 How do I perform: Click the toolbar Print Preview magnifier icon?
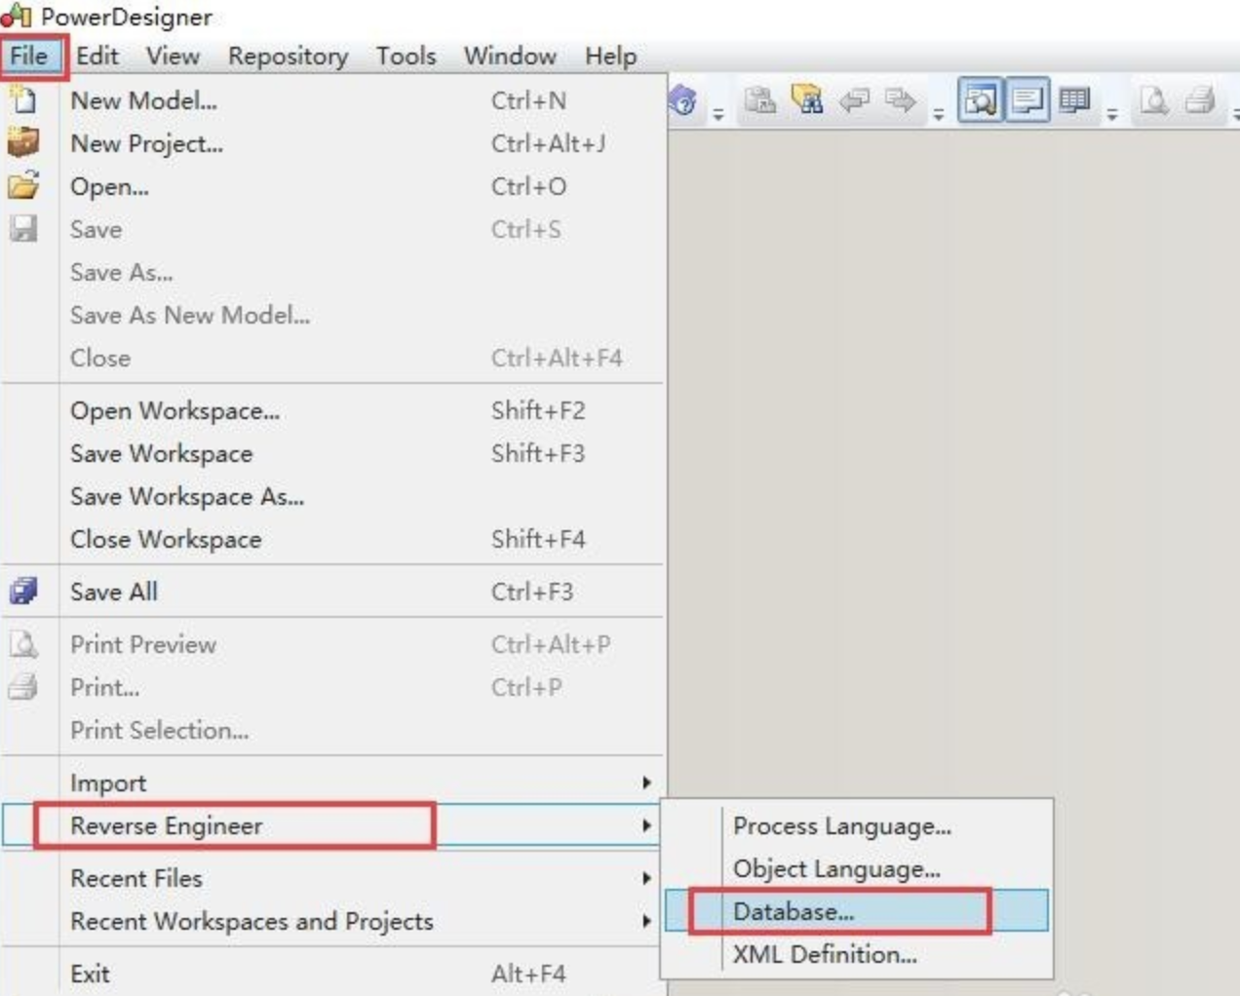1154,99
